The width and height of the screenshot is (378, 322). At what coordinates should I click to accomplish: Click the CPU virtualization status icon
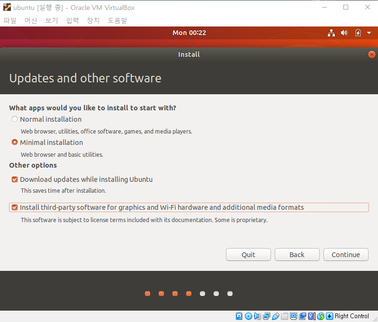[x=312, y=316]
